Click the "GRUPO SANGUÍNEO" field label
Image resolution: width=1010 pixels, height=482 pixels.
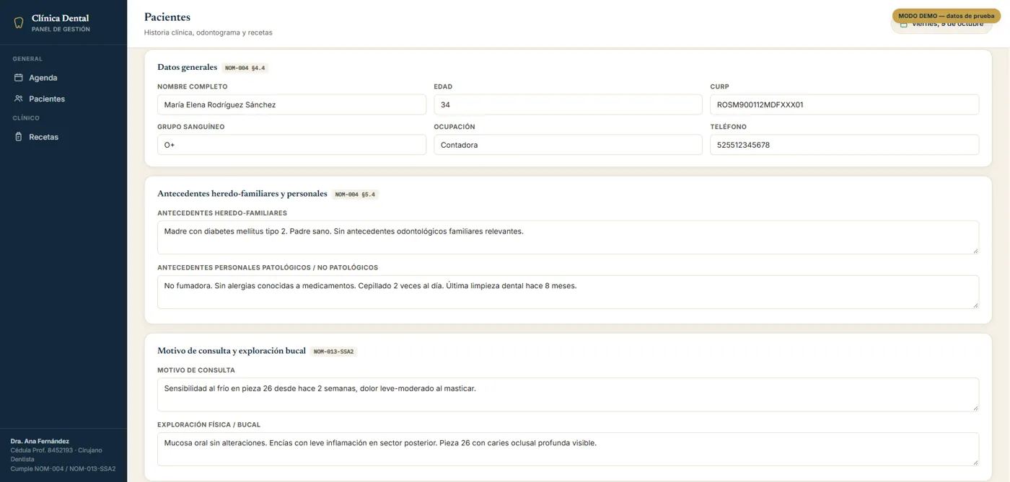(191, 127)
